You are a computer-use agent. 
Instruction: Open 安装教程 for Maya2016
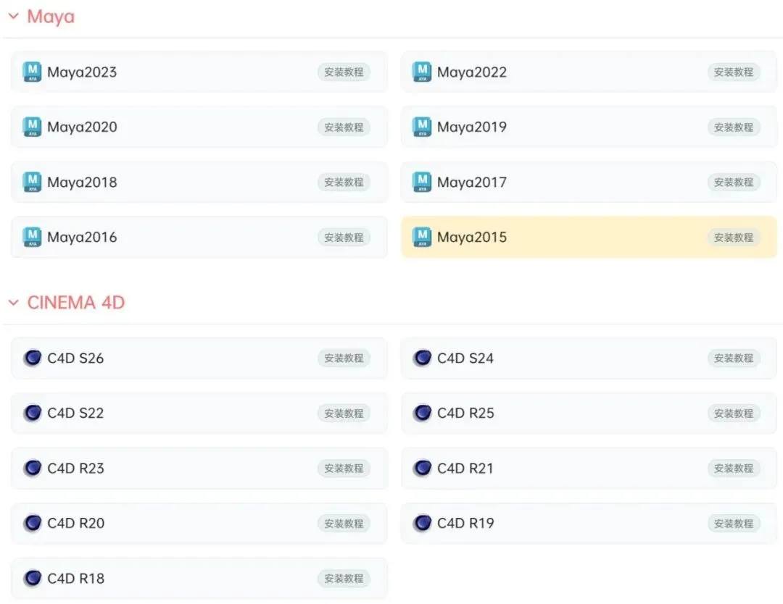[344, 238]
